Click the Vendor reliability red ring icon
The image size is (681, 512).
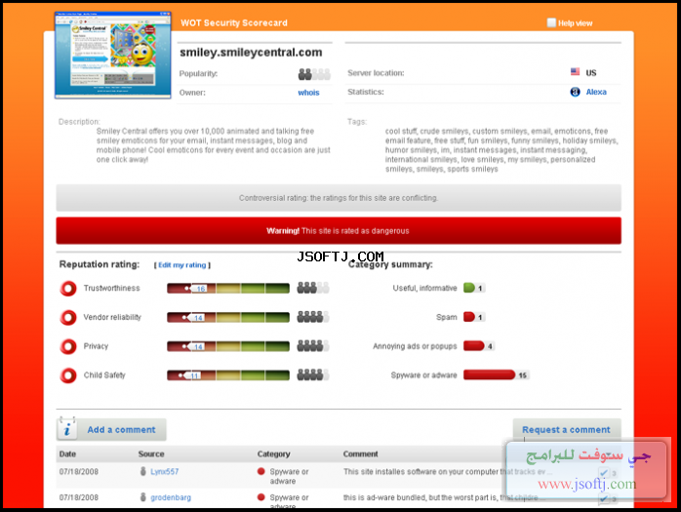[x=68, y=318]
